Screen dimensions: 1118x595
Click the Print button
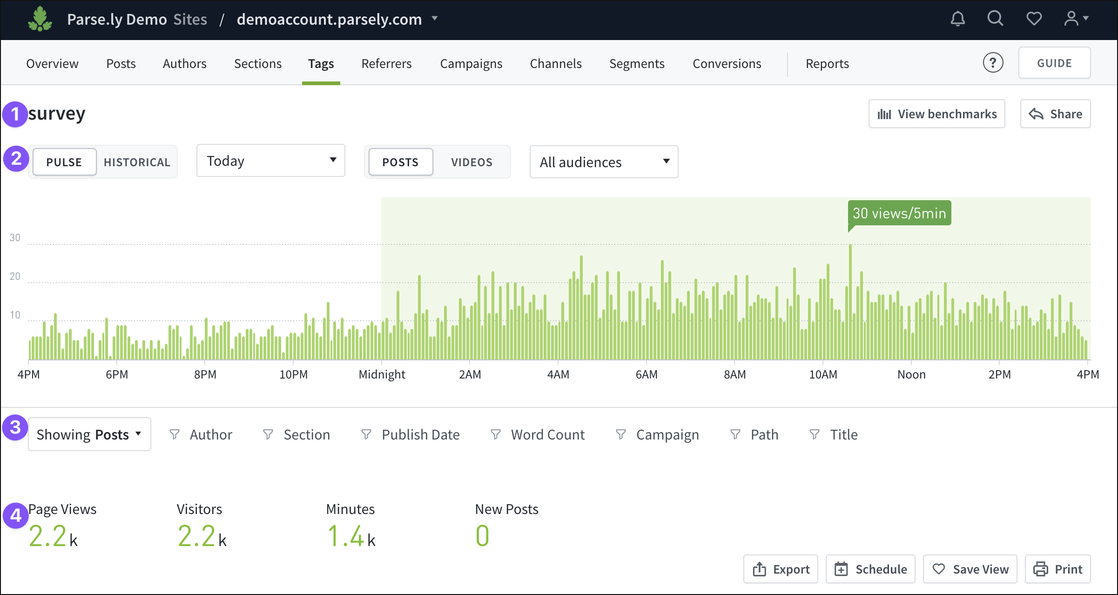tap(1058, 569)
